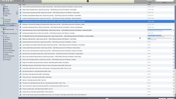Collapse the Devices section
The image size is (176, 99).
[x=1, y=28]
